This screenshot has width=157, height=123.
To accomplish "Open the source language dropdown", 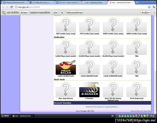I will [x=25, y=13].
